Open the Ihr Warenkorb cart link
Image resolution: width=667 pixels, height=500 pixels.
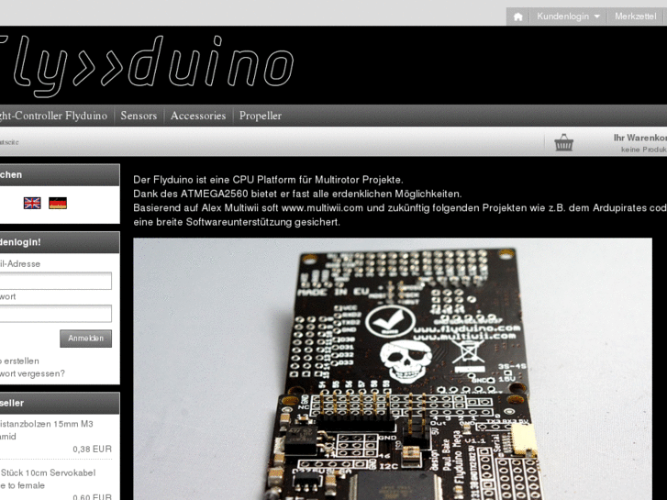click(x=639, y=138)
